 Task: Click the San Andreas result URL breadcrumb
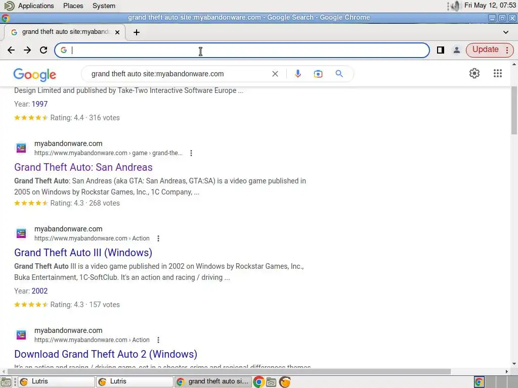(108, 153)
